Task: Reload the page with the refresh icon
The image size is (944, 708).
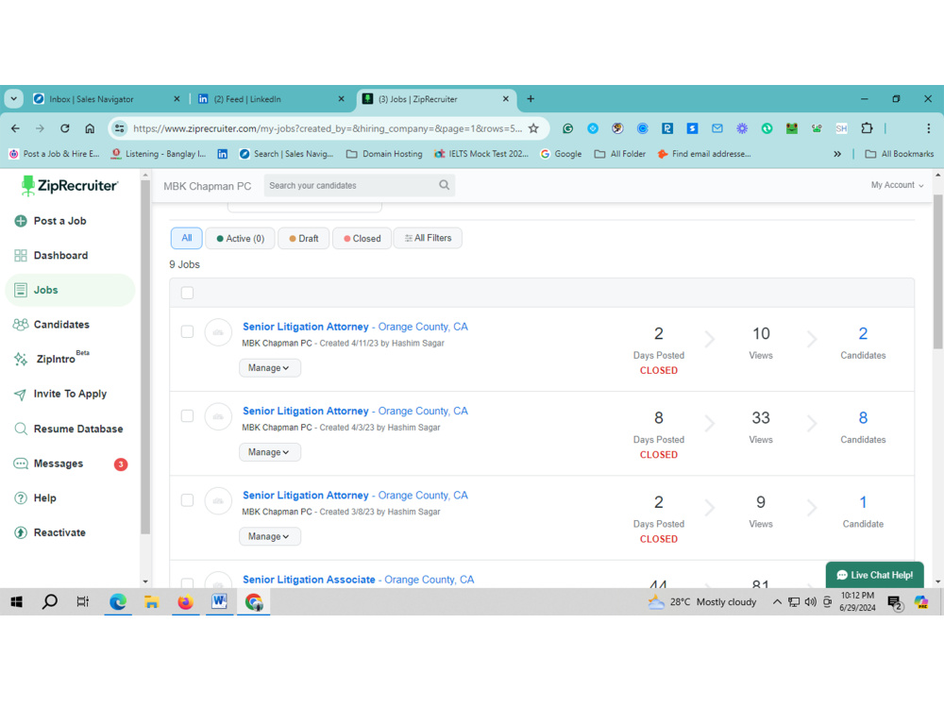Action: point(65,128)
